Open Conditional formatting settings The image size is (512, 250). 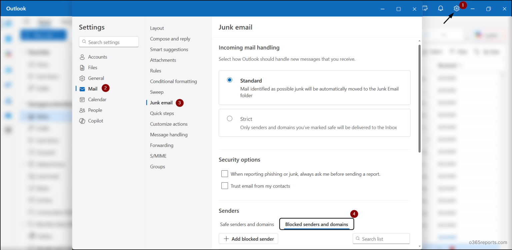click(173, 82)
